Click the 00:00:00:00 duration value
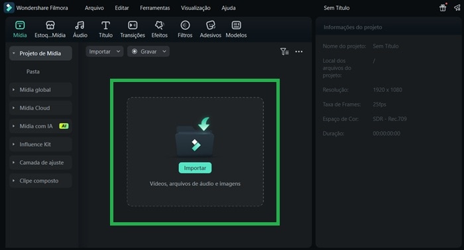The width and height of the screenshot is (464, 250). click(386, 134)
